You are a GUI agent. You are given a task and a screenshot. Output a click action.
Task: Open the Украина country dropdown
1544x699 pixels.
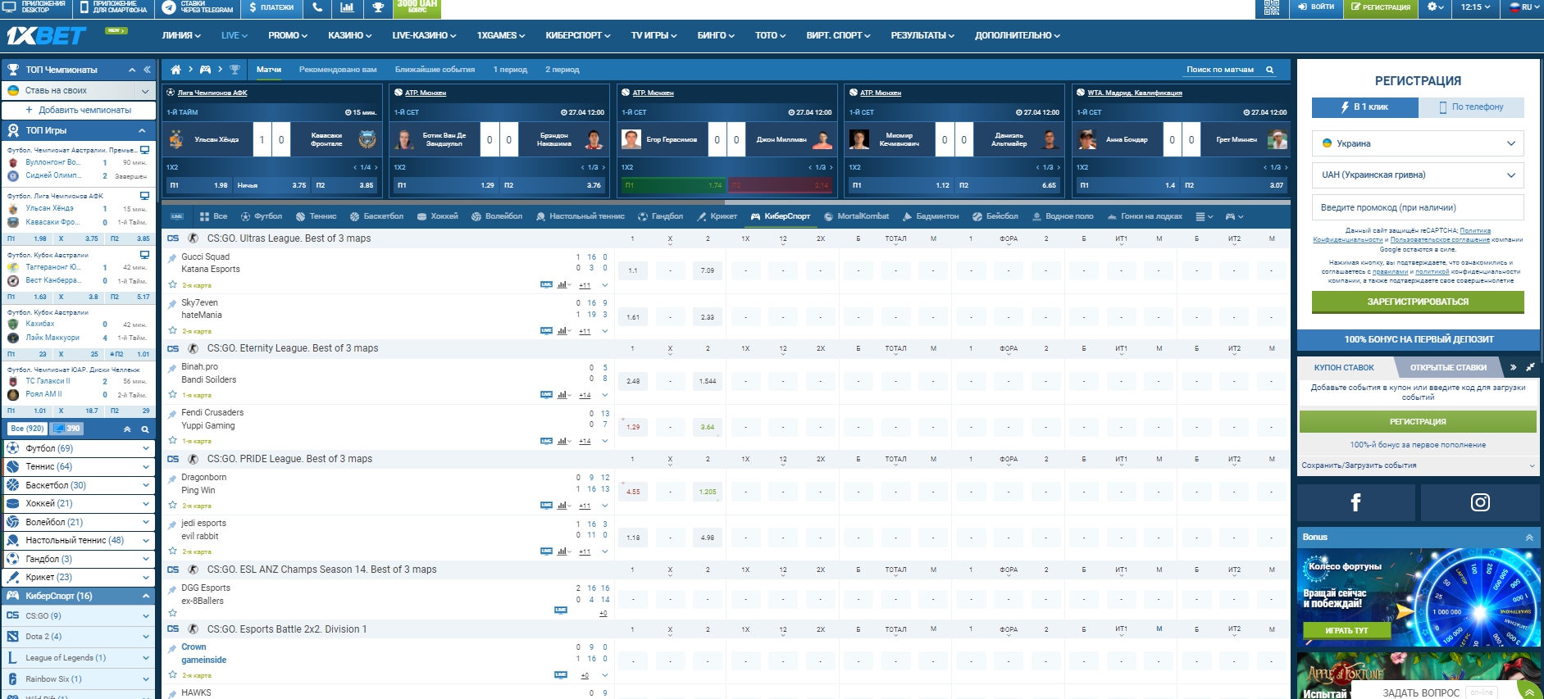click(1418, 143)
